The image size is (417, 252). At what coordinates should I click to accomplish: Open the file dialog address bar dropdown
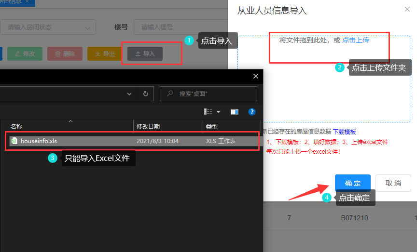[129, 94]
